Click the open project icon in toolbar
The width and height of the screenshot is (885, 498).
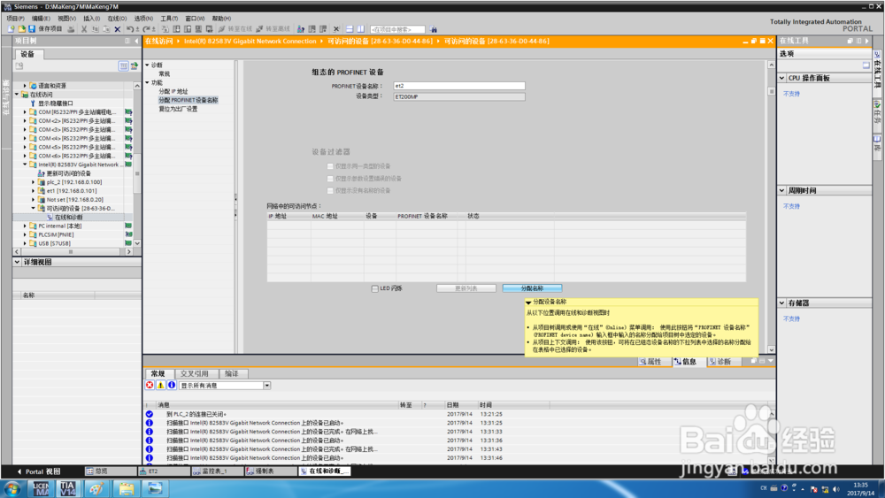(x=21, y=29)
